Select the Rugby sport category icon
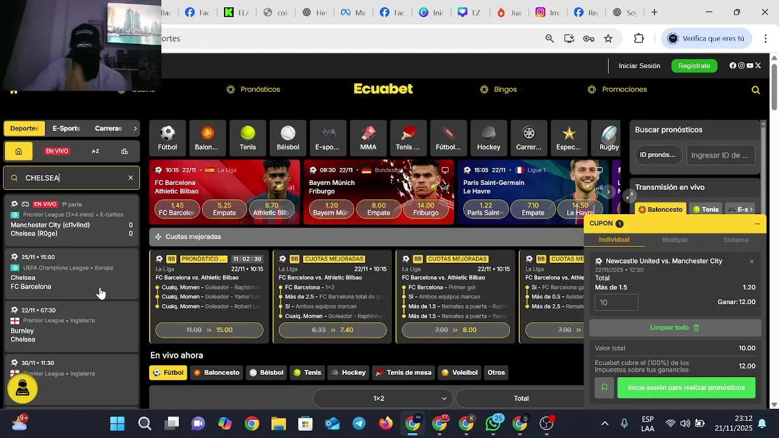Image resolution: width=779 pixels, height=438 pixels. 609,137
